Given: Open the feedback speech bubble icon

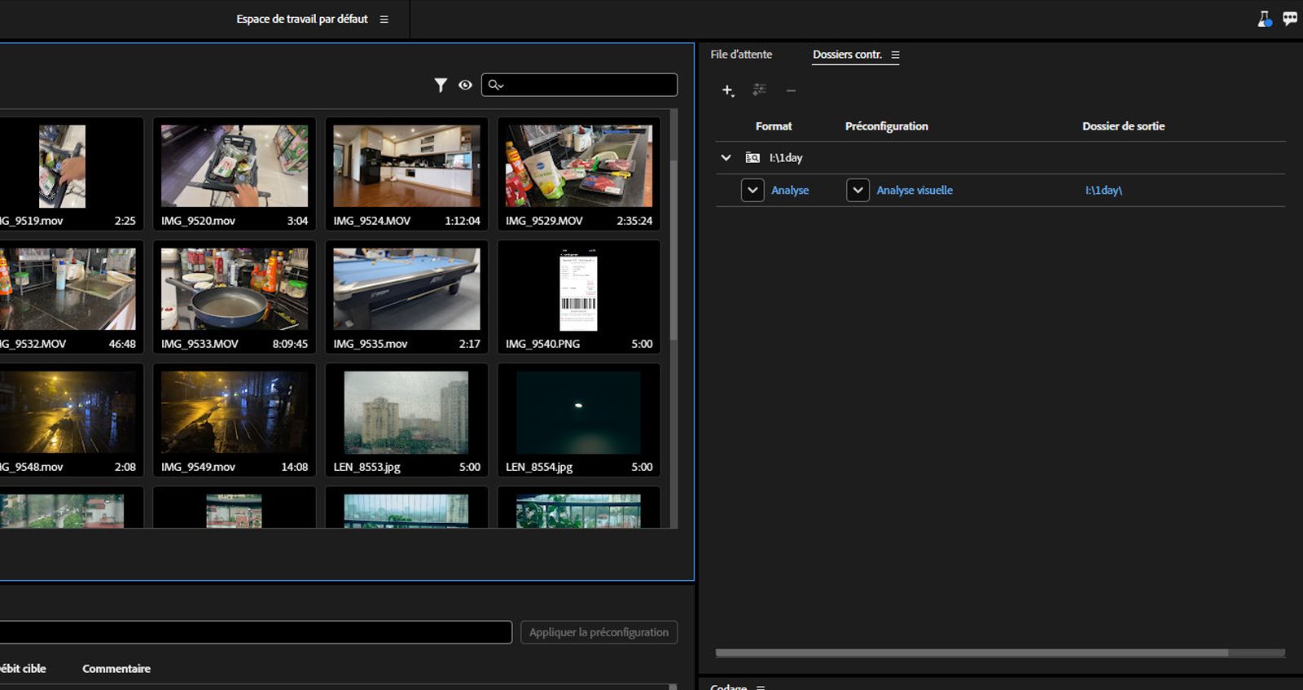Looking at the screenshot, I should point(1290,19).
